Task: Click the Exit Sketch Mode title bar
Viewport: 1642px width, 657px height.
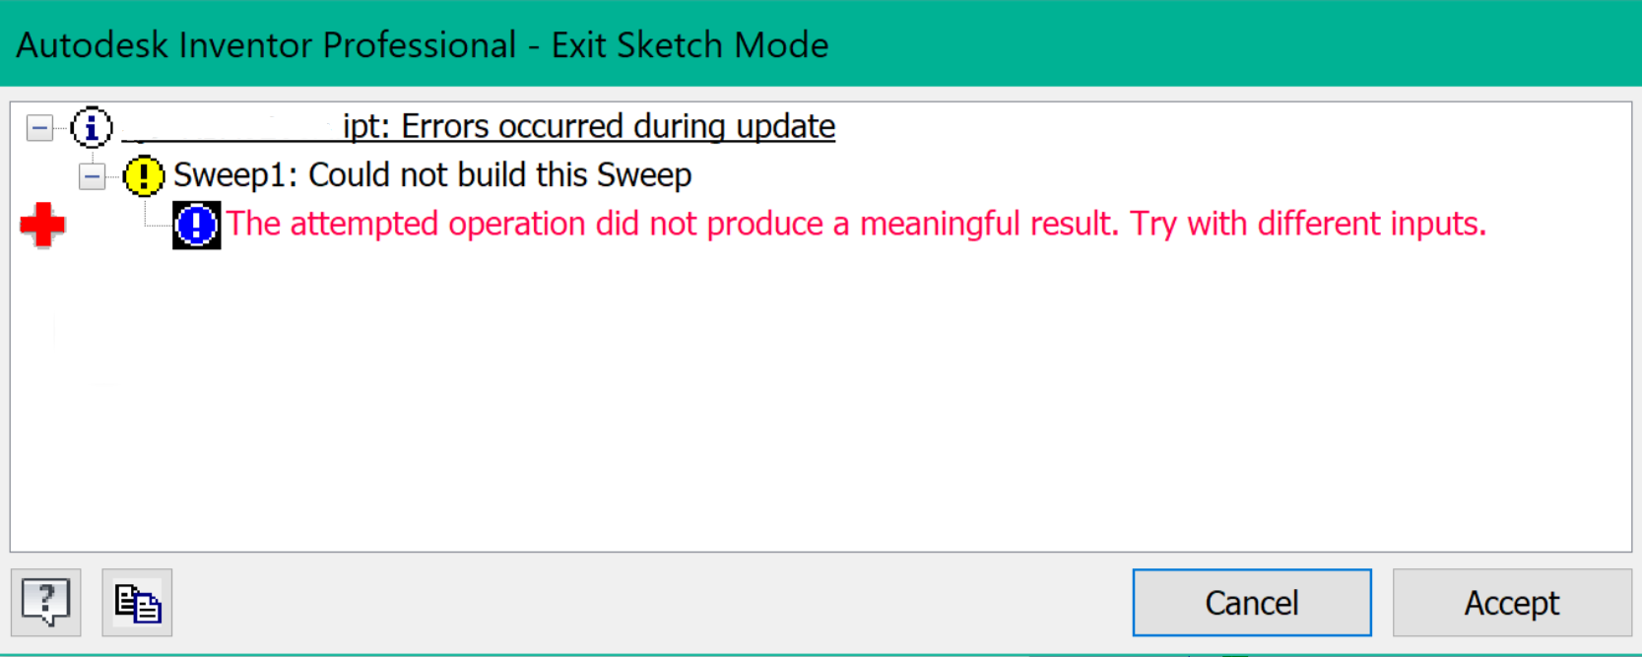Action: [424, 44]
